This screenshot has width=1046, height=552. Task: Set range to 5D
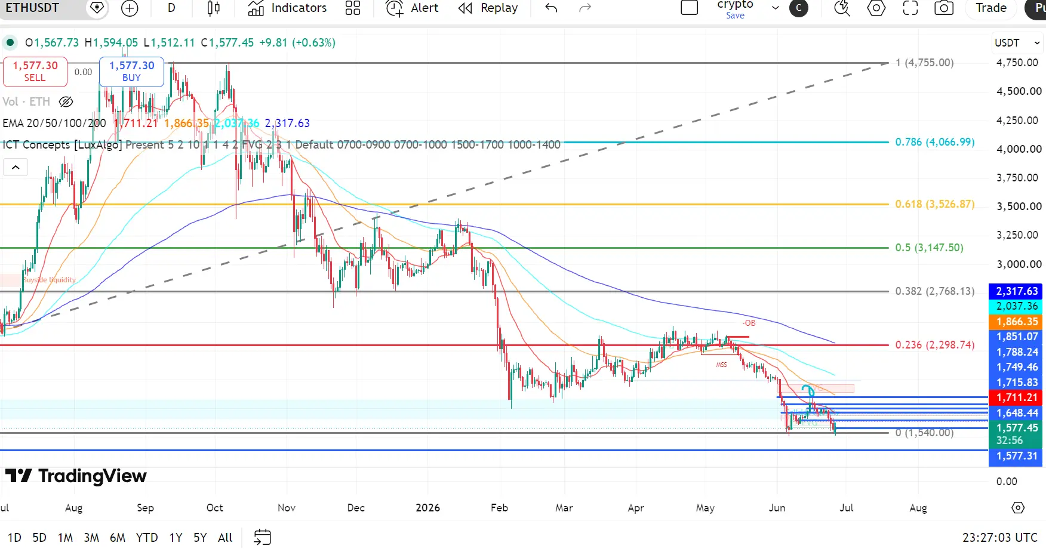39,538
